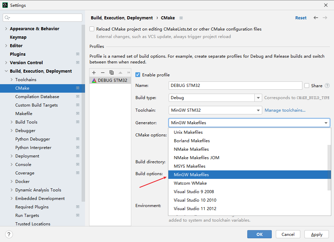Expand the Version Control section

click(6, 62)
